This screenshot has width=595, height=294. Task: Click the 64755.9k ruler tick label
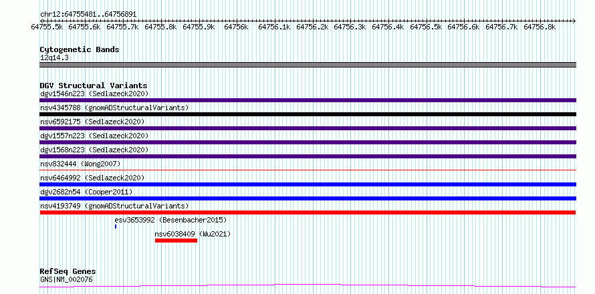tap(199, 27)
